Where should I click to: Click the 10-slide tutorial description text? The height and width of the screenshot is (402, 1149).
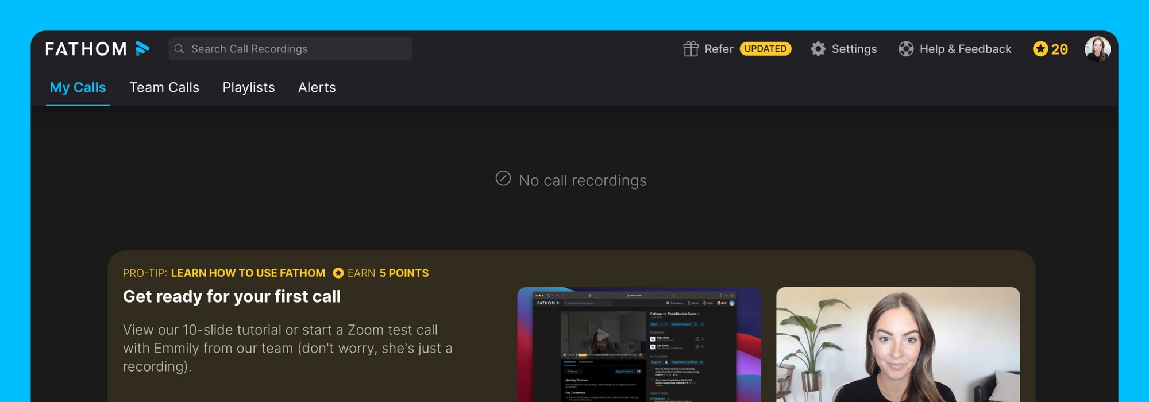pos(288,348)
